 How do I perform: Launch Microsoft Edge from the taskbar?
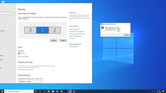[x=44, y=91]
